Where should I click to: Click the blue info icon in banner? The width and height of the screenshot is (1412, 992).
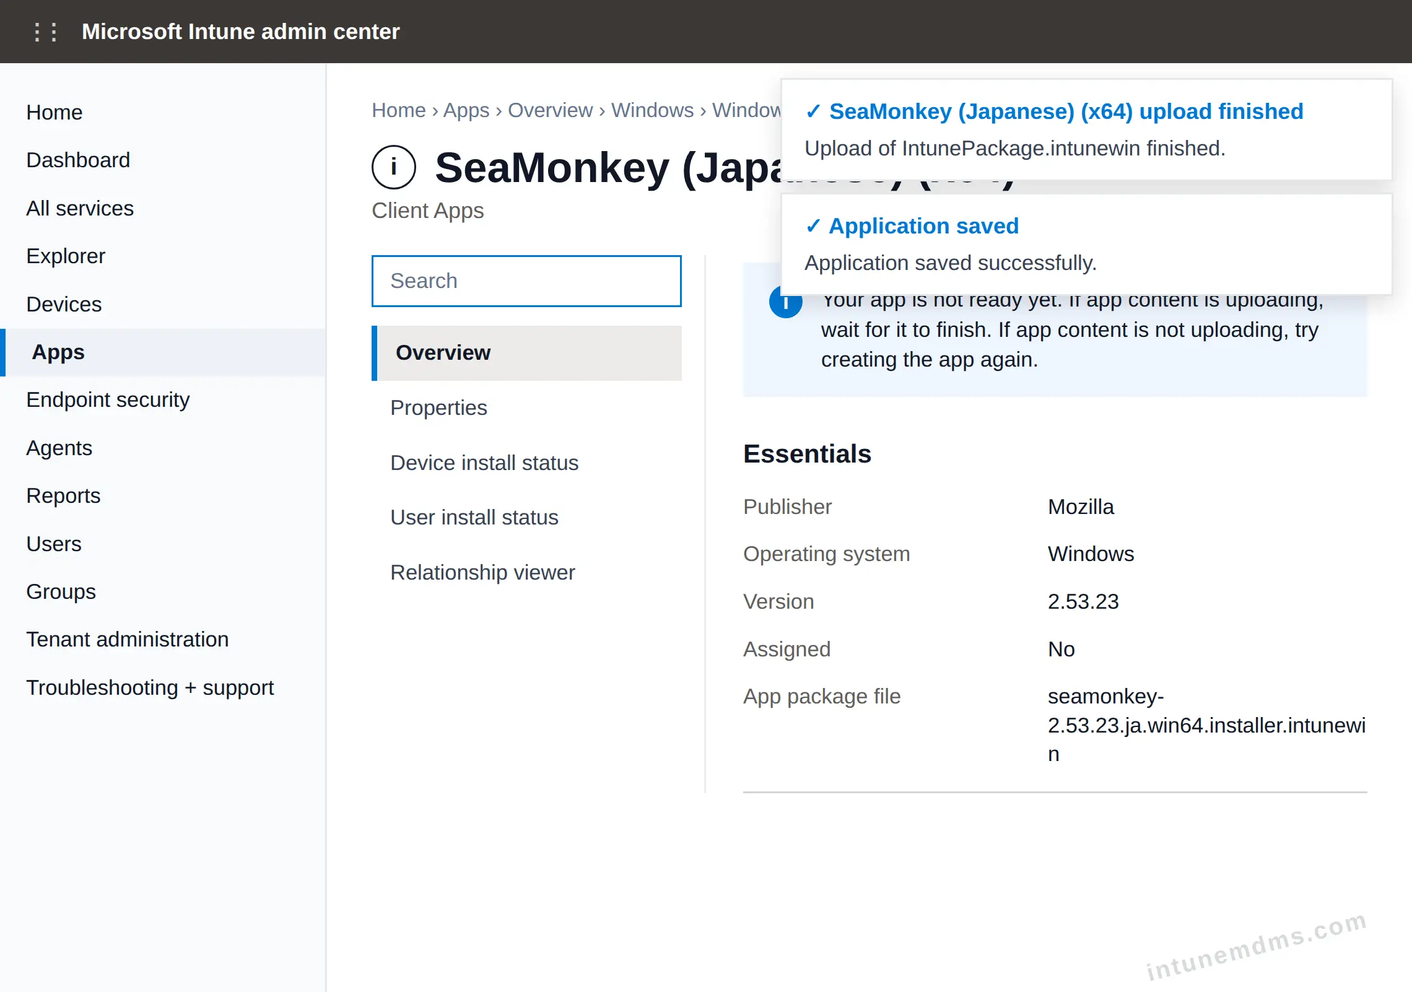point(785,303)
